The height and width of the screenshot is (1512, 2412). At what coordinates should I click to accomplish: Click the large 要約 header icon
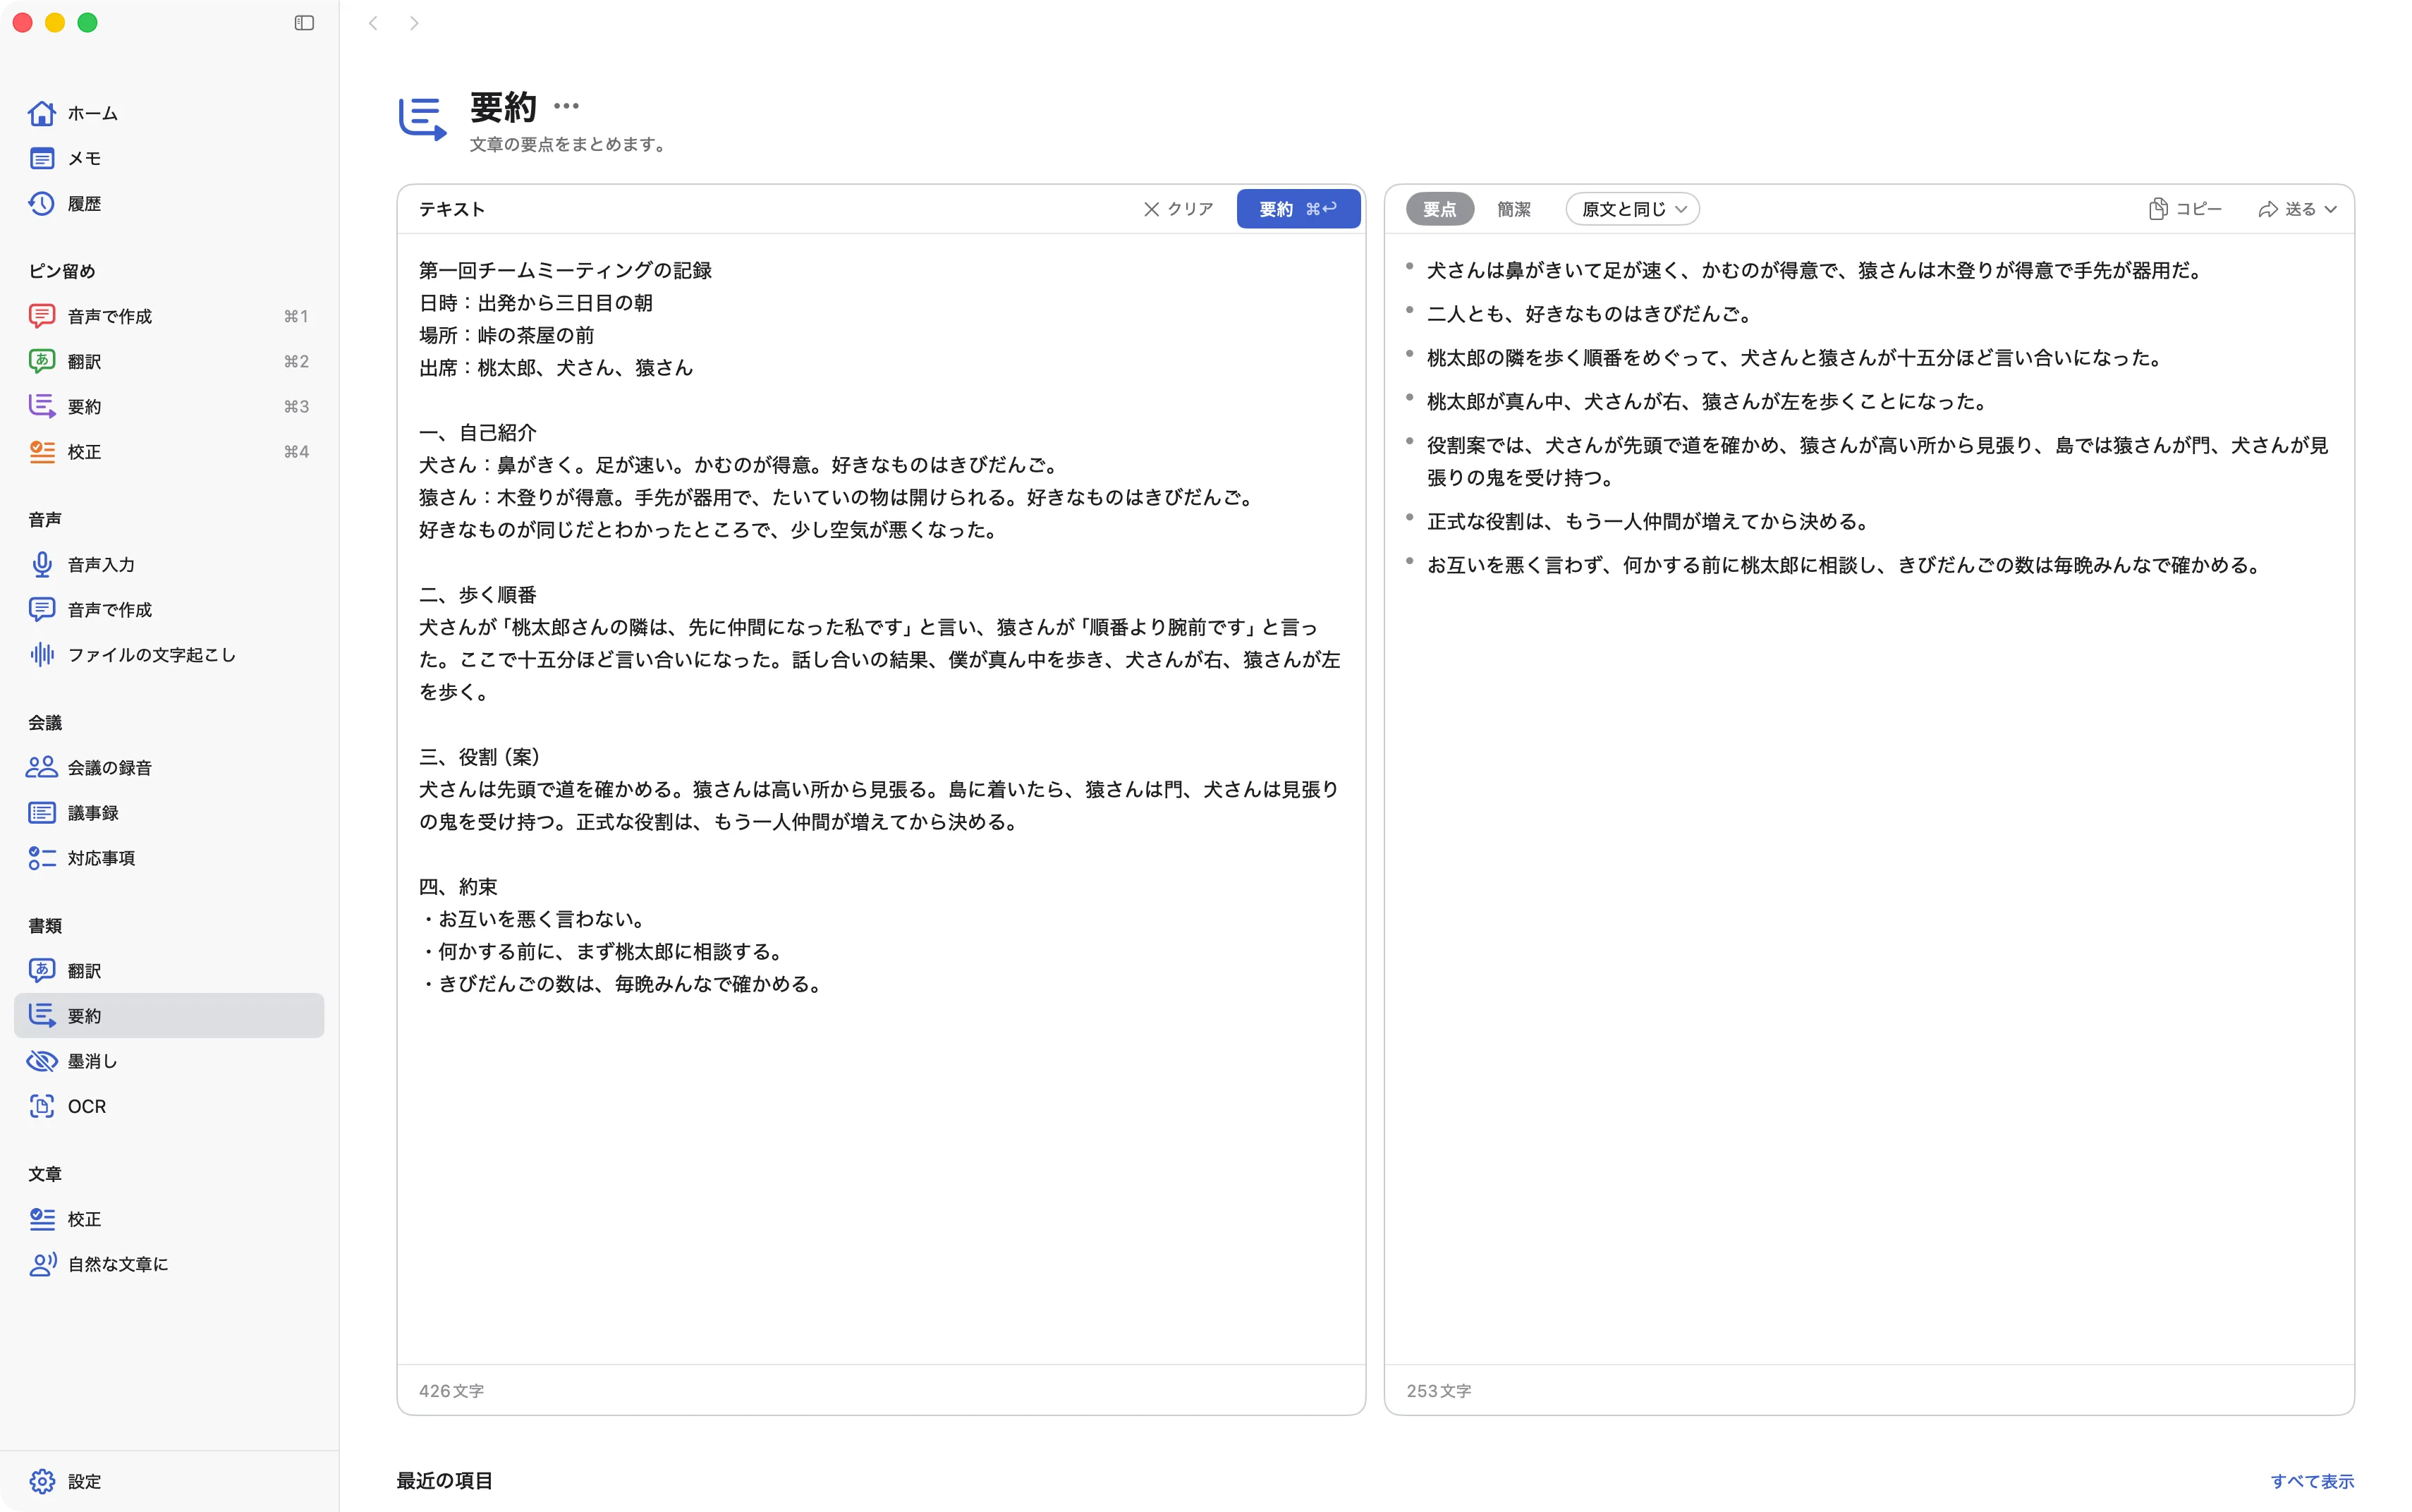pos(422,119)
